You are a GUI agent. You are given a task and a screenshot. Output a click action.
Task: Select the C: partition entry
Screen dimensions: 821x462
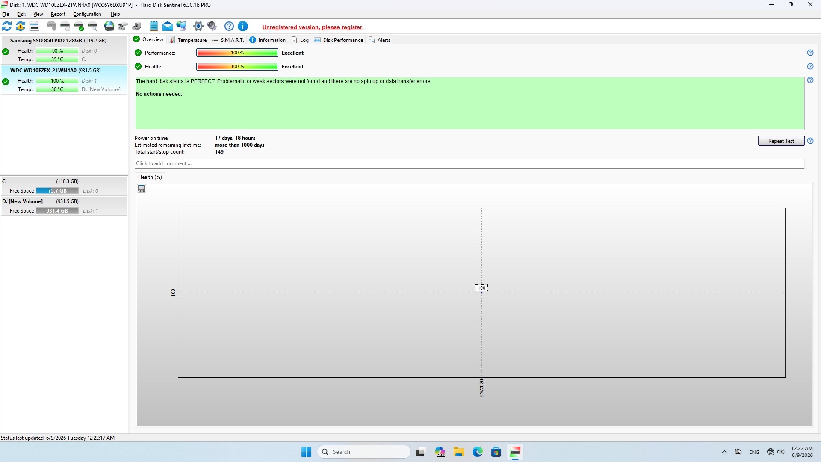click(64, 186)
